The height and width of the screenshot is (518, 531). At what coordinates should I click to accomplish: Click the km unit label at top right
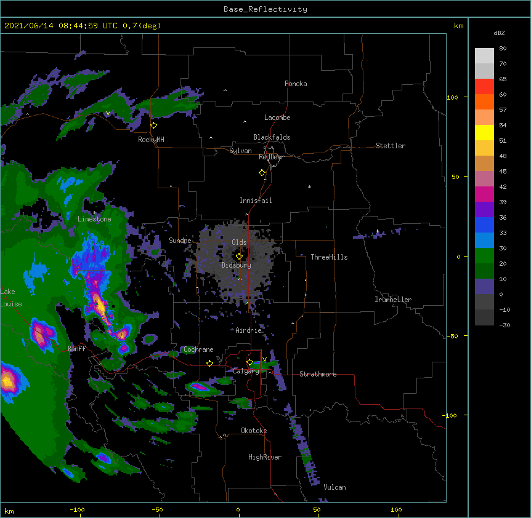[459, 26]
